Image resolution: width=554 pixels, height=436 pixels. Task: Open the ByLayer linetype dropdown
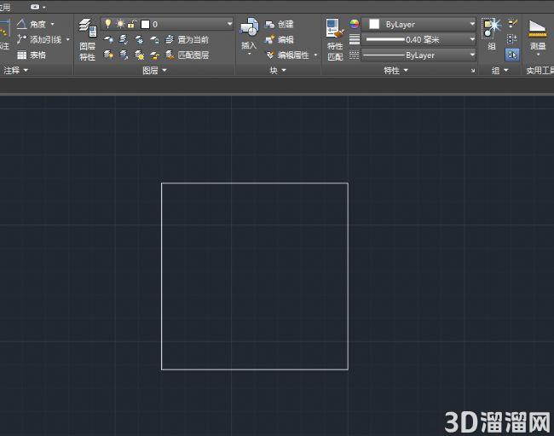click(x=419, y=55)
